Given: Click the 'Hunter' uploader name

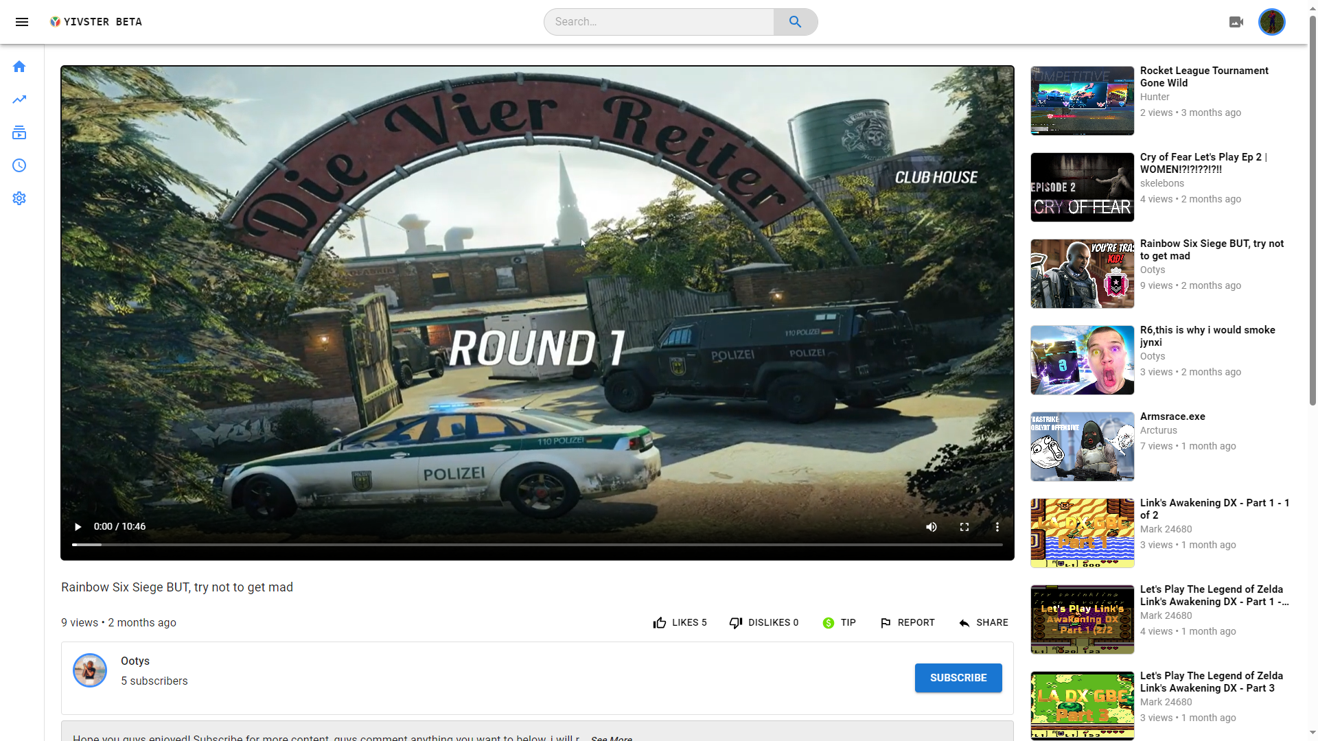Looking at the screenshot, I should pyautogui.click(x=1155, y=97).
